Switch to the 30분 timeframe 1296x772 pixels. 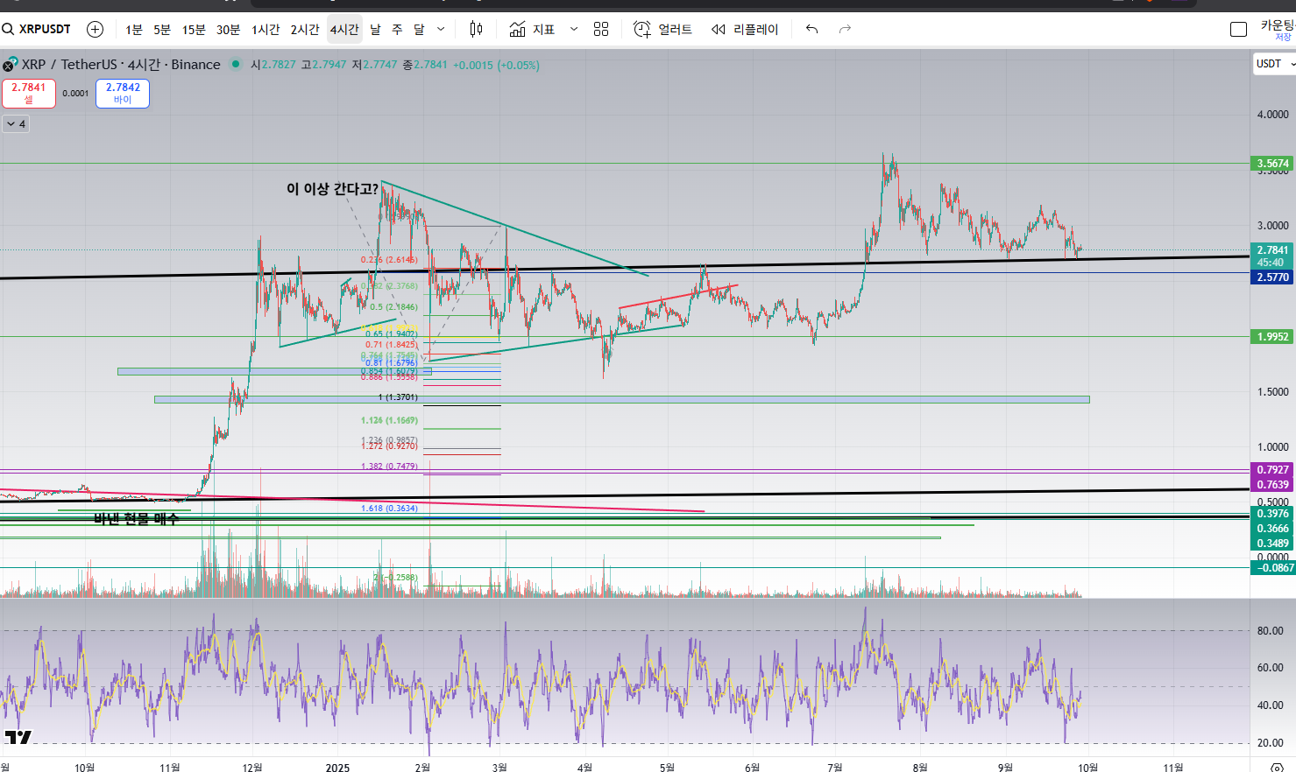point(228,29)
